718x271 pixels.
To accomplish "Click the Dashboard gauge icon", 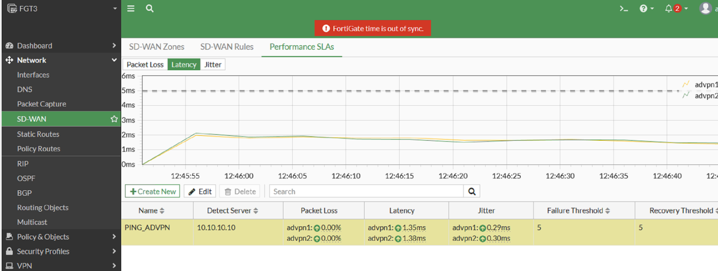I will [x=9, y=46].
